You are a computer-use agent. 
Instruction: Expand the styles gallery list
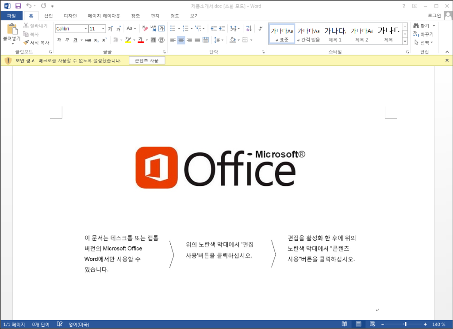405,41
